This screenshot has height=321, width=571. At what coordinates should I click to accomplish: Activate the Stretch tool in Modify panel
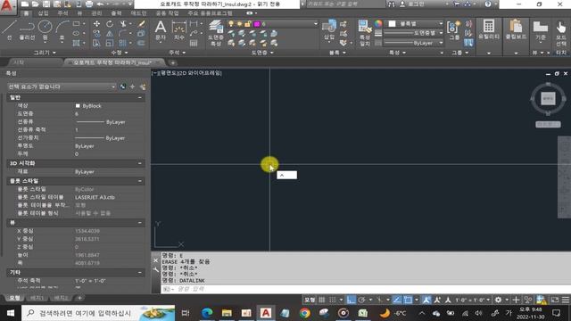click(96, 43)
